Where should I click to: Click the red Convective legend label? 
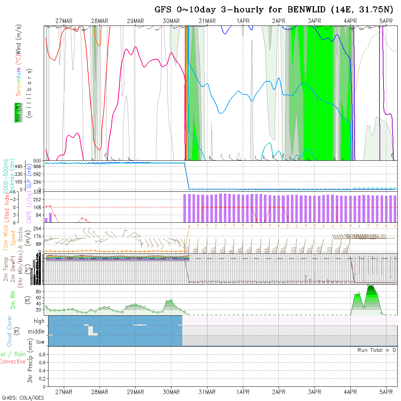click(13, 362)
